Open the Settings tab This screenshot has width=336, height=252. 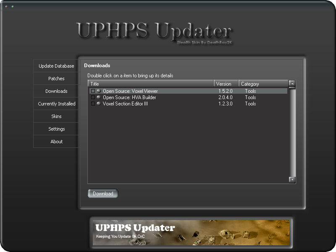pos(56,129)
